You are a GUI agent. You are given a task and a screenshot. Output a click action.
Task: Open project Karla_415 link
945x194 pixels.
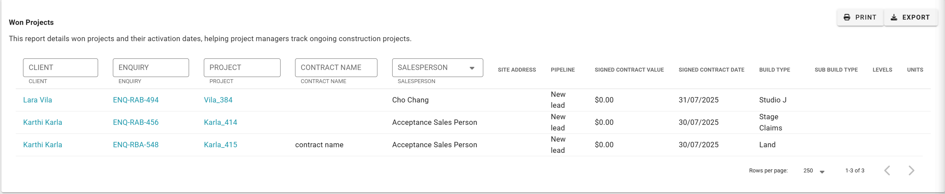(x=220, y=144)
